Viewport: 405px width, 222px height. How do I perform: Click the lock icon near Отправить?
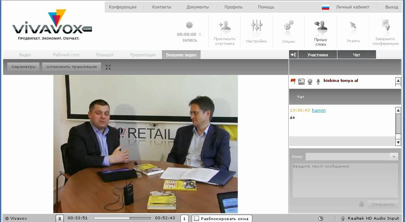(361, 204)
